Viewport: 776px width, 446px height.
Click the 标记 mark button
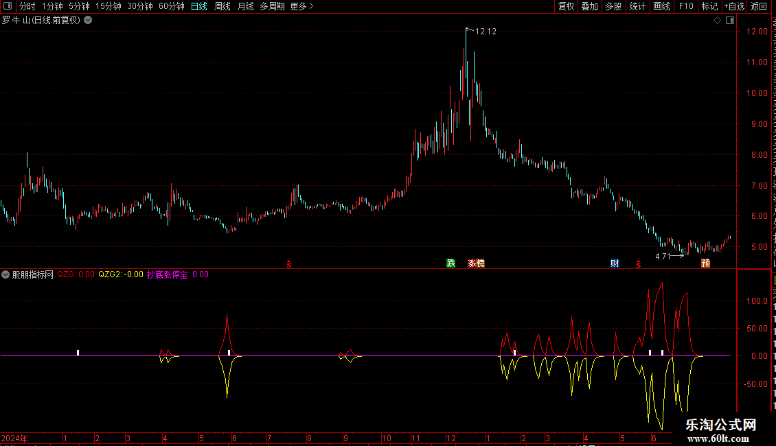point(709,6)
